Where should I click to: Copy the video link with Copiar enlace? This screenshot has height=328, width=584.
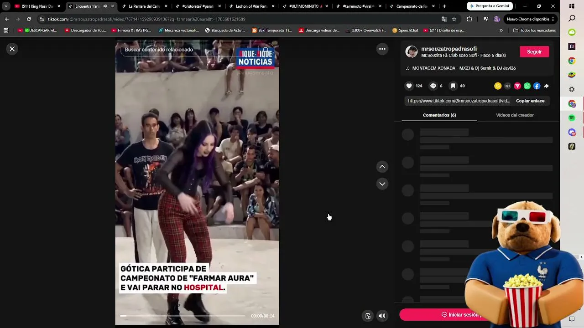pos(530,101)
